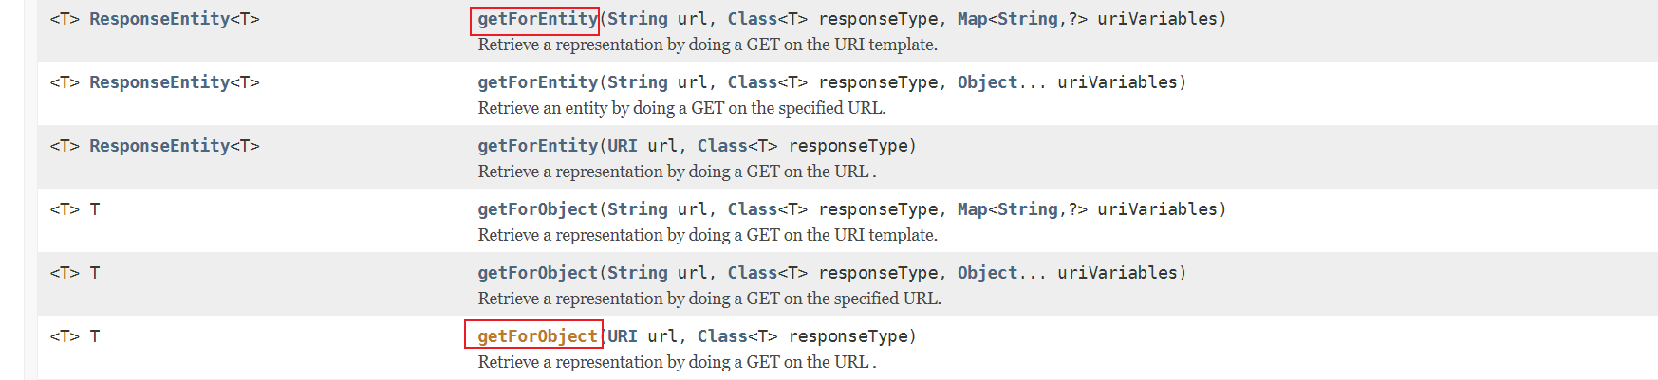Click first String type in top getForEntity row
The height and width of the screenshot is (380, 1658).
(x=638, y=19)
